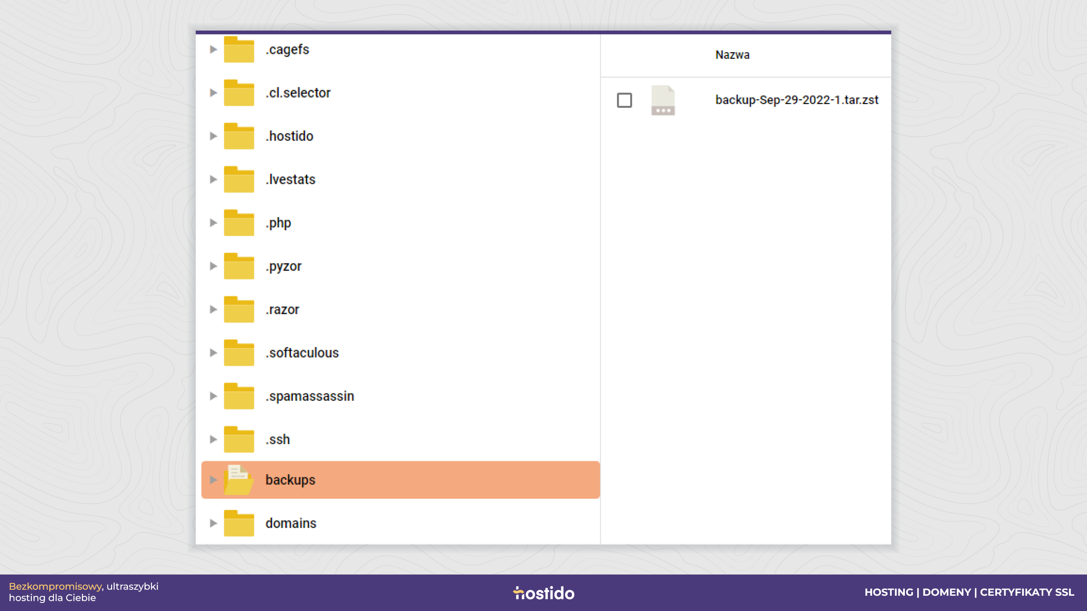1087x611 pixels.
Task: Sort by the Nazwa column header
Action: [732, 55]
